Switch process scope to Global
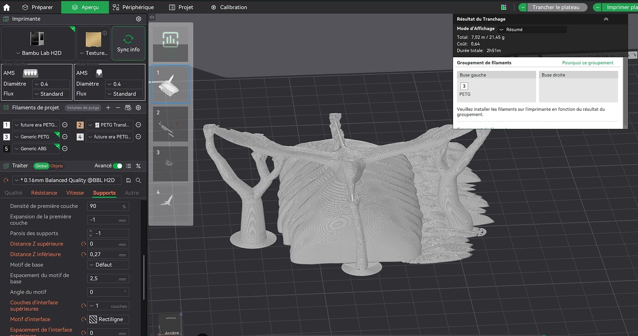638x336 pixels. point(41,166)
